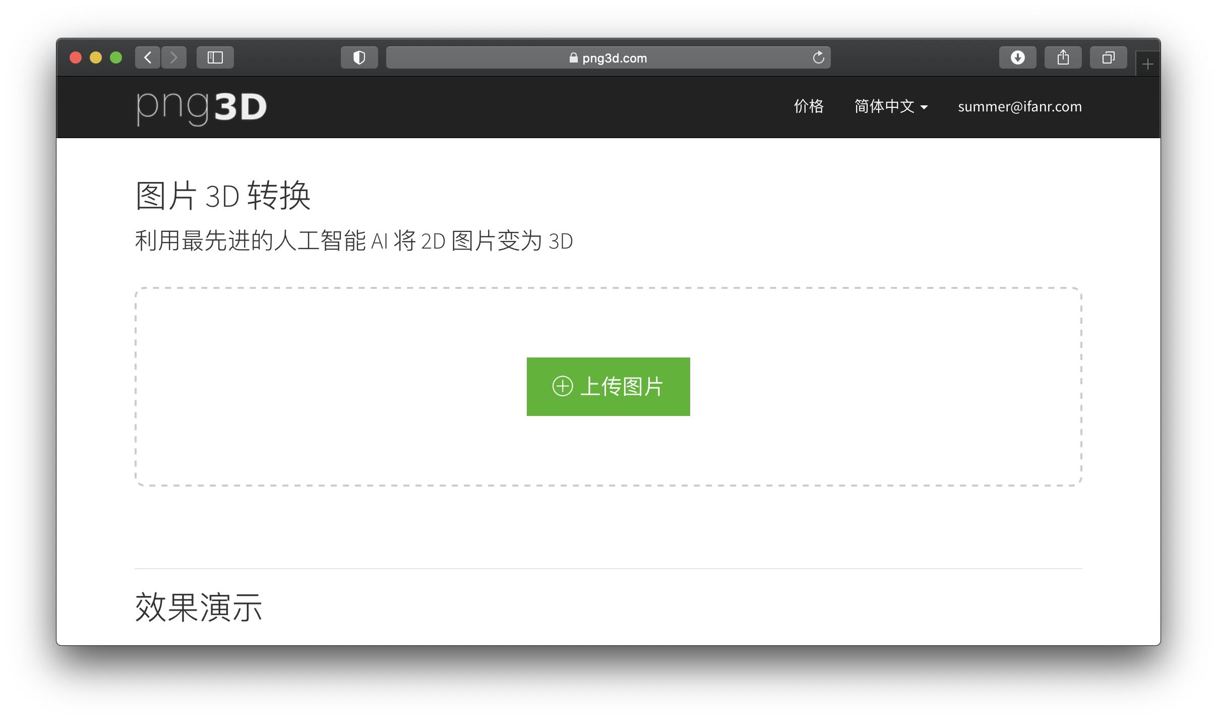The width and height of the screenshot is (1217, 720).
Task: Click the yellow minimize window button
Action: (96, 57)
